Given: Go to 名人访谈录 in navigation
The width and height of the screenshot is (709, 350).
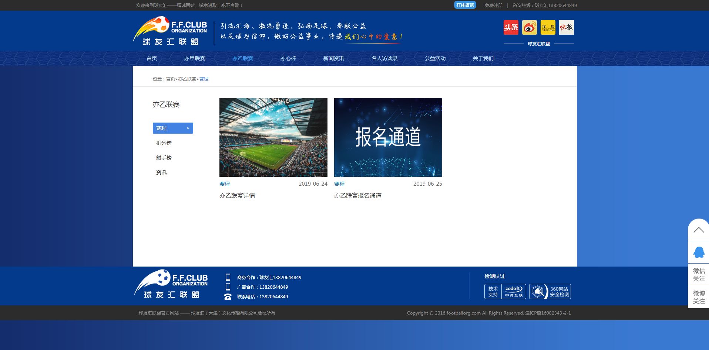Looking at the screenshot, I should (384, 58).
